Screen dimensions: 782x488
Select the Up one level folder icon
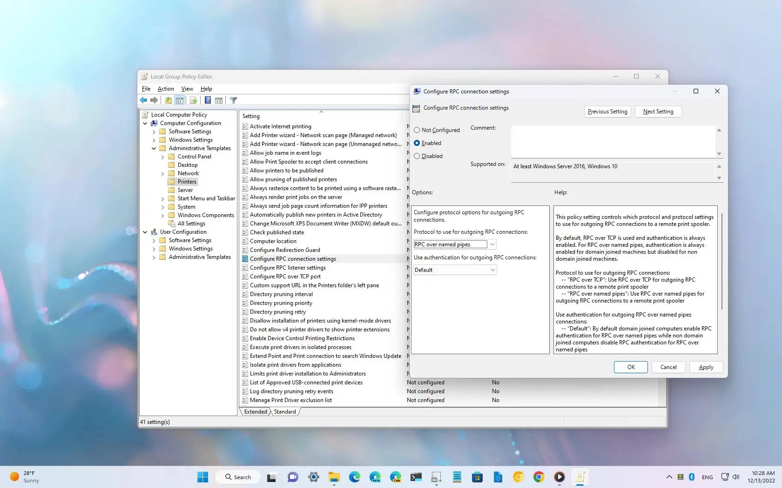[x=168, y=100]
